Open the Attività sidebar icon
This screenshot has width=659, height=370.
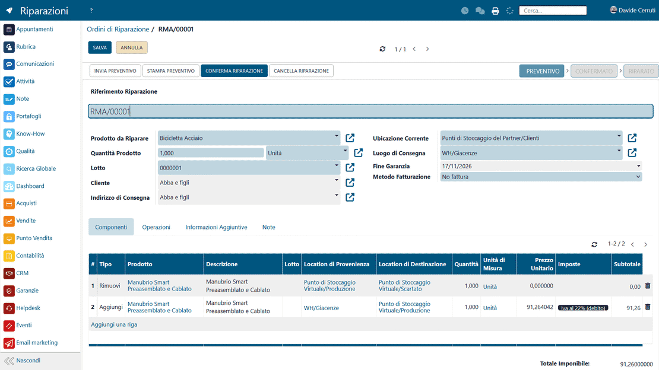(x=9, y=82)
